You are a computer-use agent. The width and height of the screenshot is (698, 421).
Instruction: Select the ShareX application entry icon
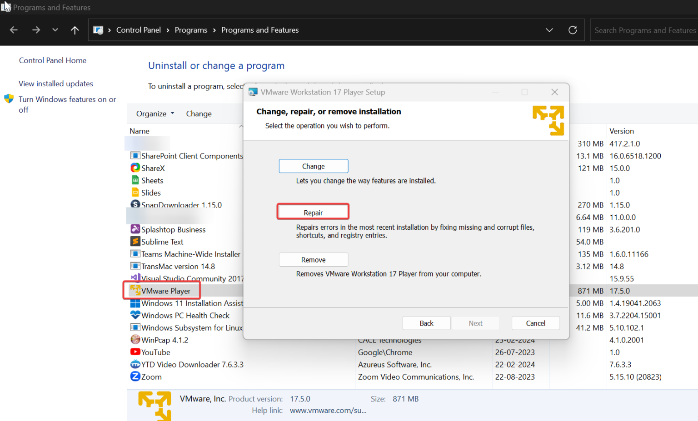(x=135, y=168)
